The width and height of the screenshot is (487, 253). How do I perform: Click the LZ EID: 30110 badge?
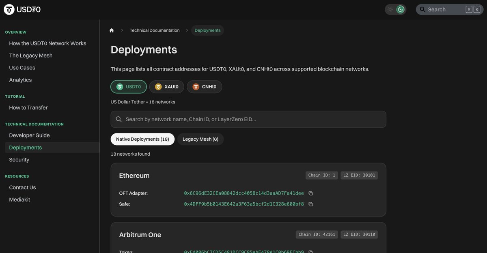pos(359,234)
